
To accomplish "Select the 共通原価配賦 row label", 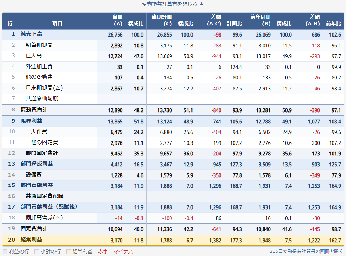I will [x=42, y=98].
